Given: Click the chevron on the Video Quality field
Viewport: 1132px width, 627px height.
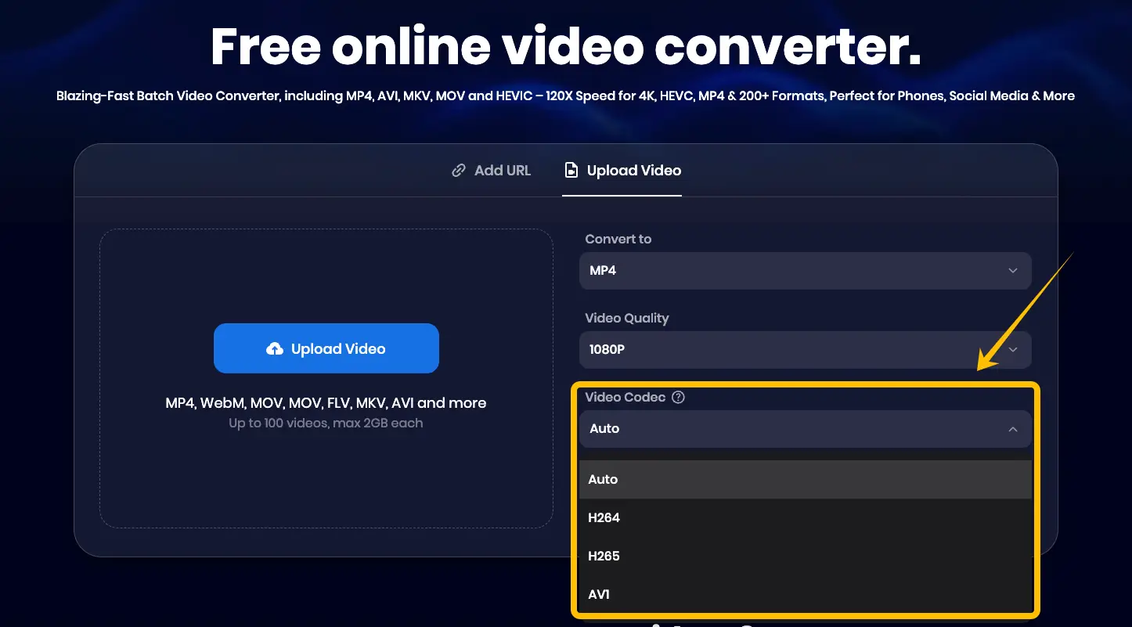Looking at the screenshot, I should pyautogui.click(x=1014, y=350).
